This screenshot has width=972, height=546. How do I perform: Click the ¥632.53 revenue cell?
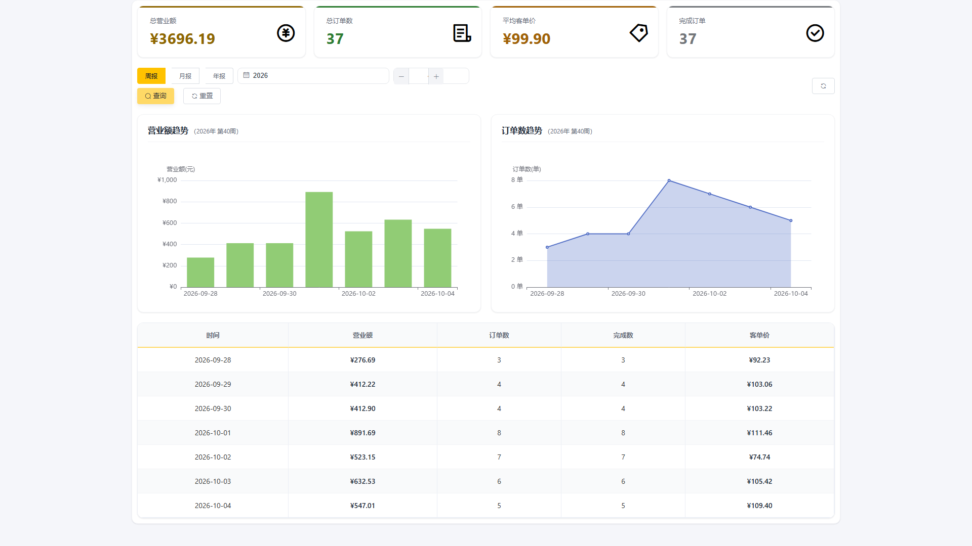[x=362, y=481]
